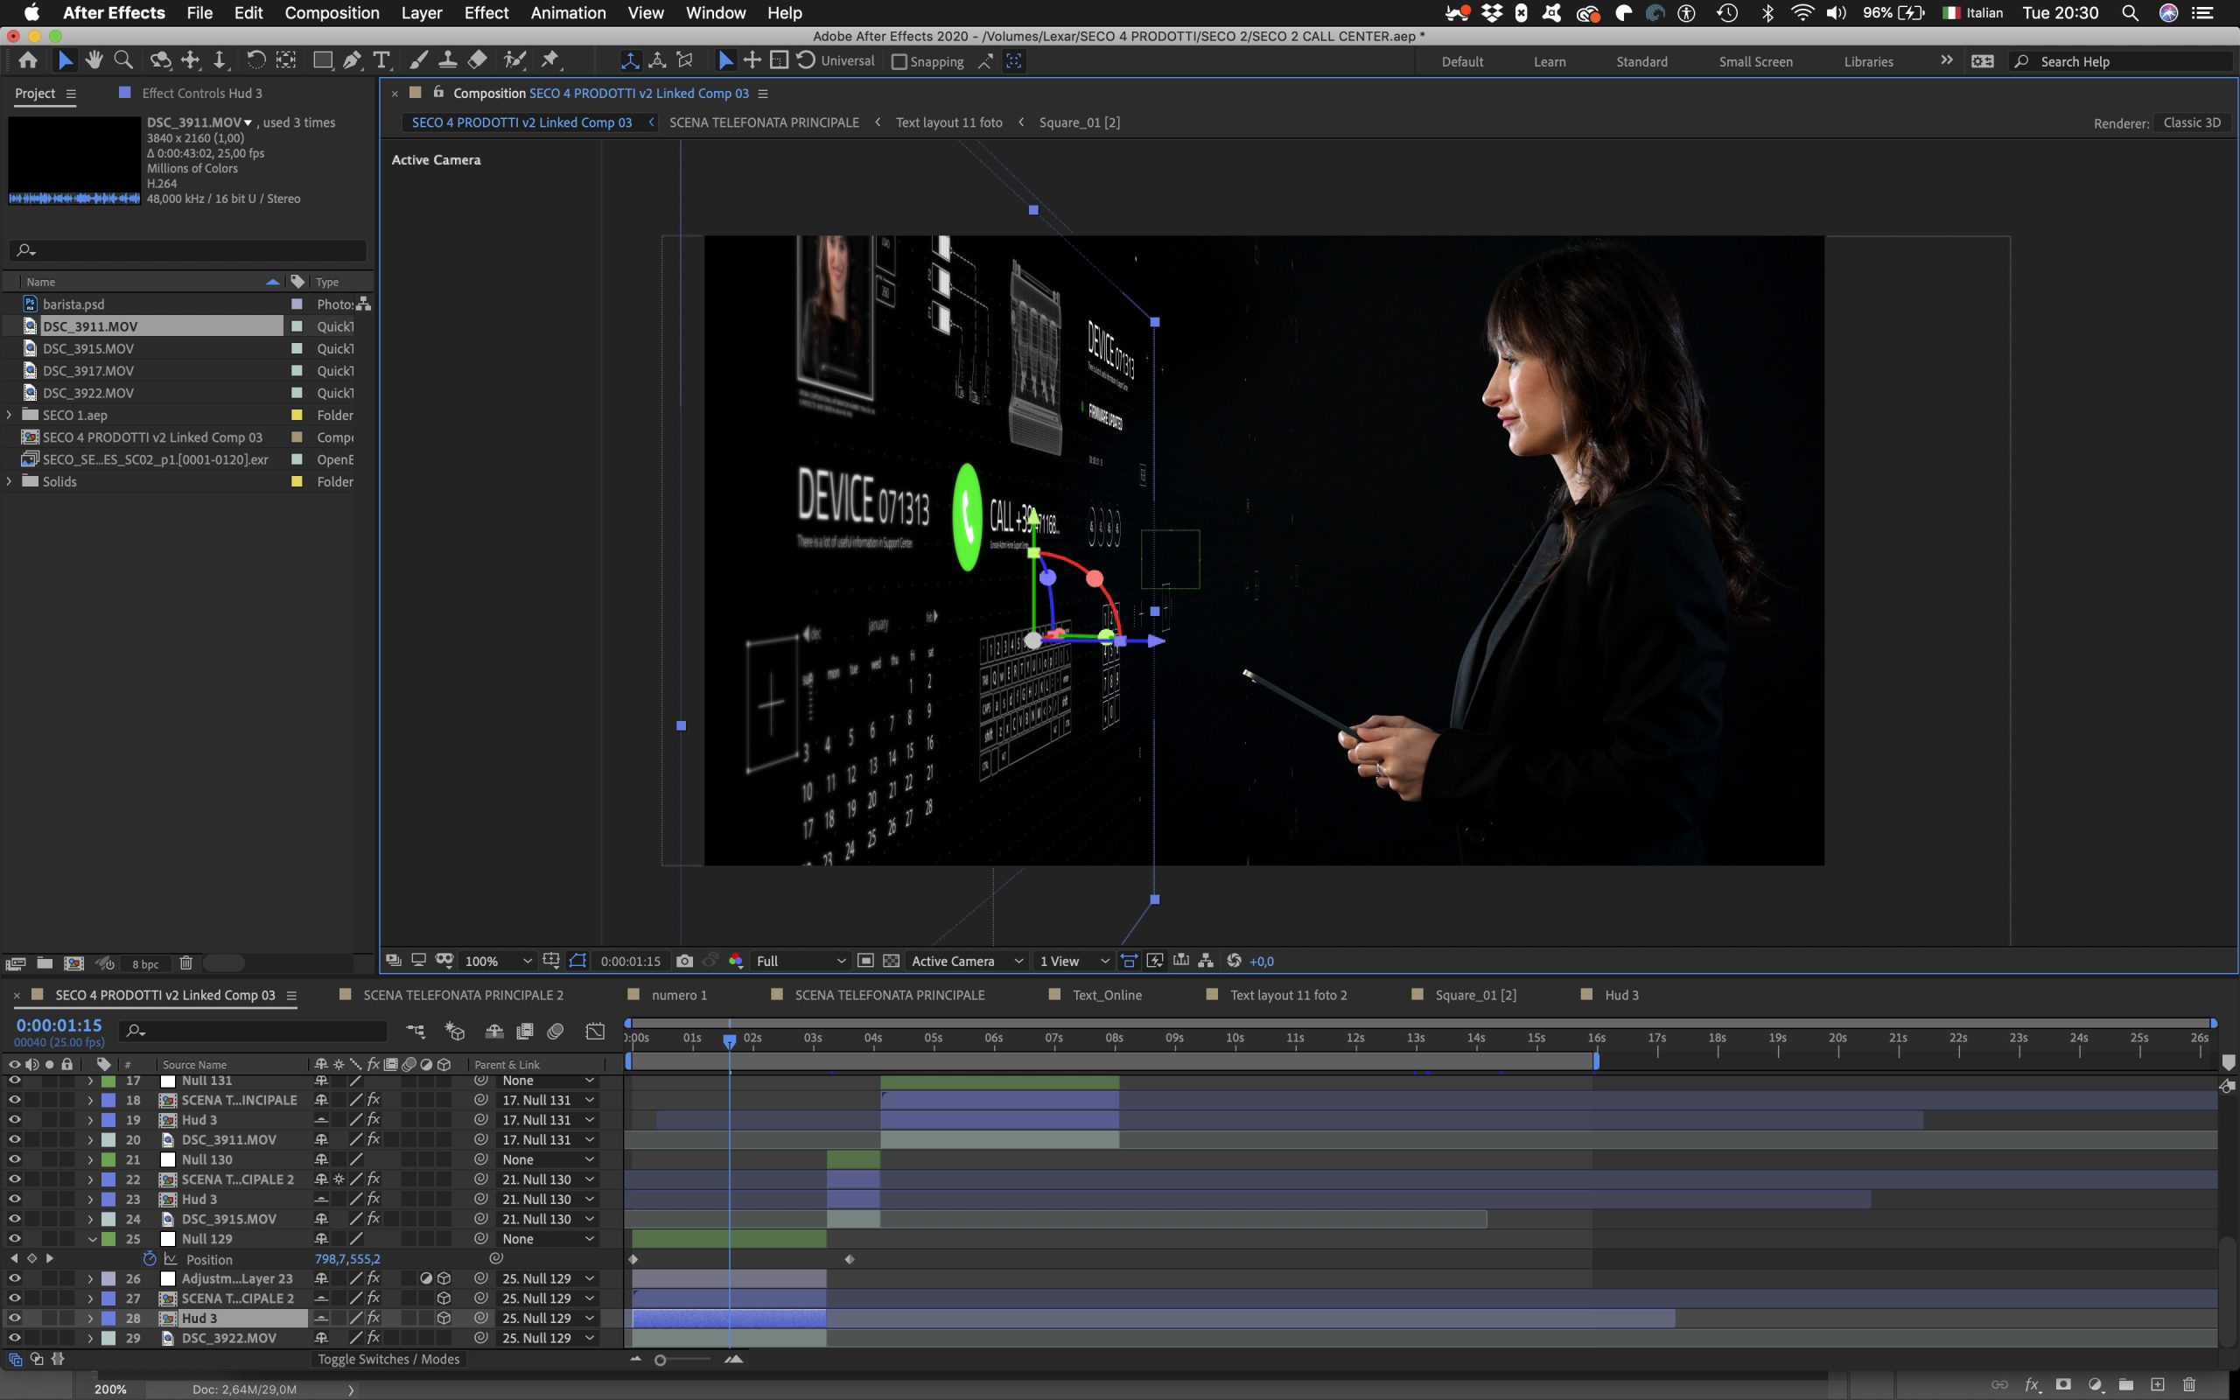Open the Active Camera view dropdown

tap(966, 961)
